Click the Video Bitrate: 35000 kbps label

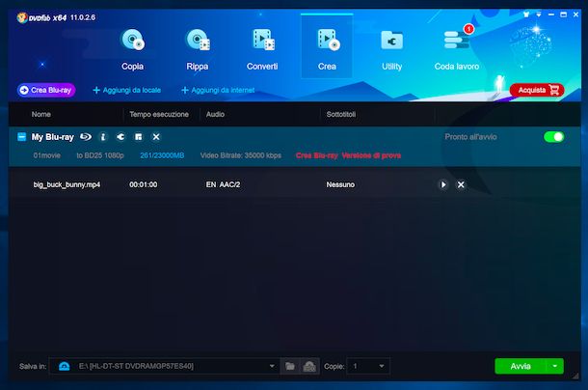point(240,155)
